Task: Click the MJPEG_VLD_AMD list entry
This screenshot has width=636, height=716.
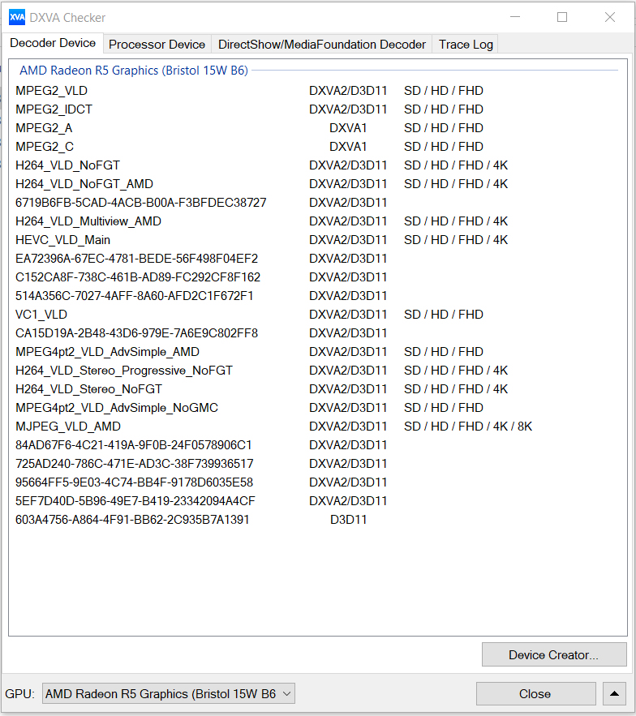Action: click(68, 427)
